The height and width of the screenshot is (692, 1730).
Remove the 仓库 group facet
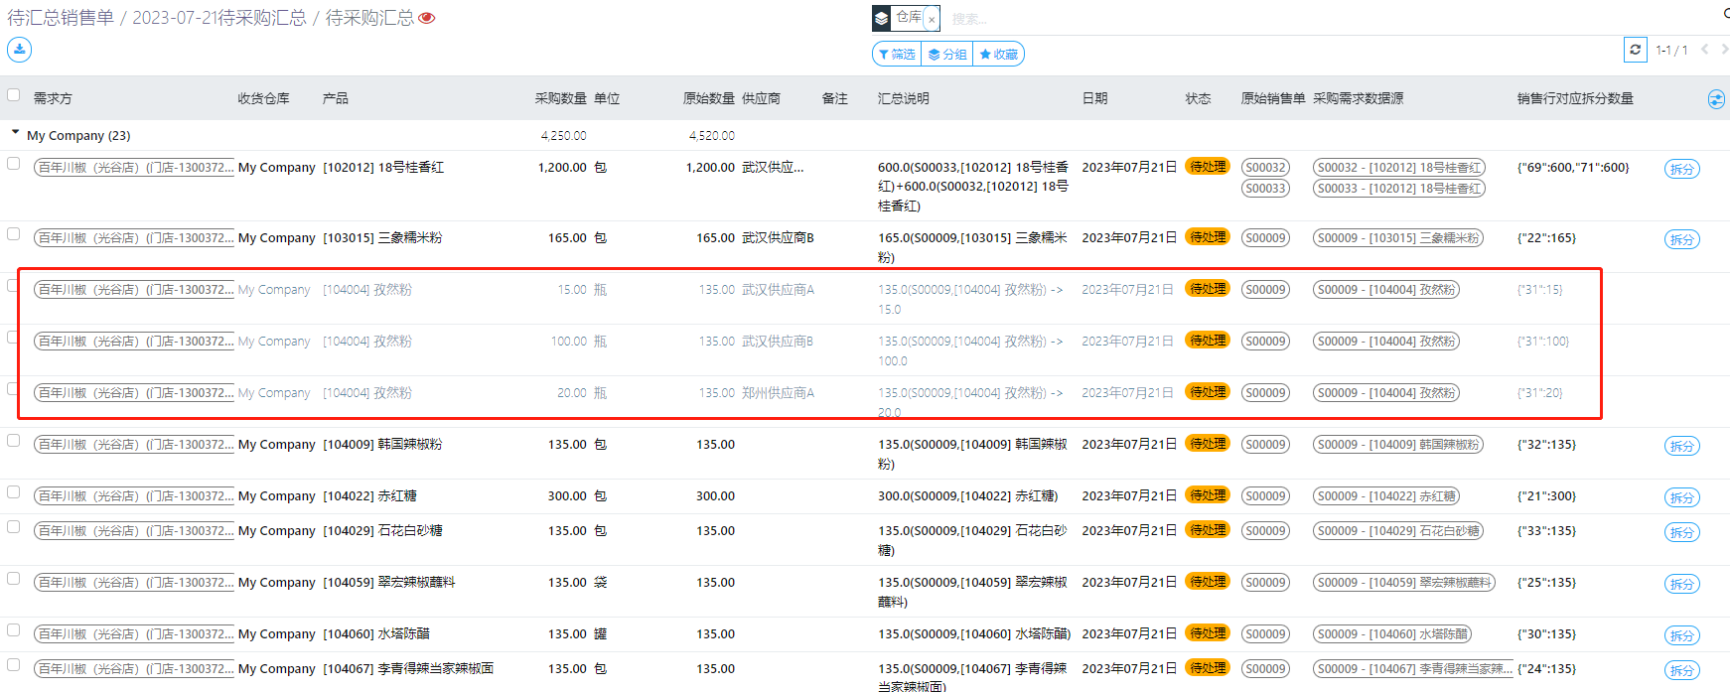(x=932, y=19)
